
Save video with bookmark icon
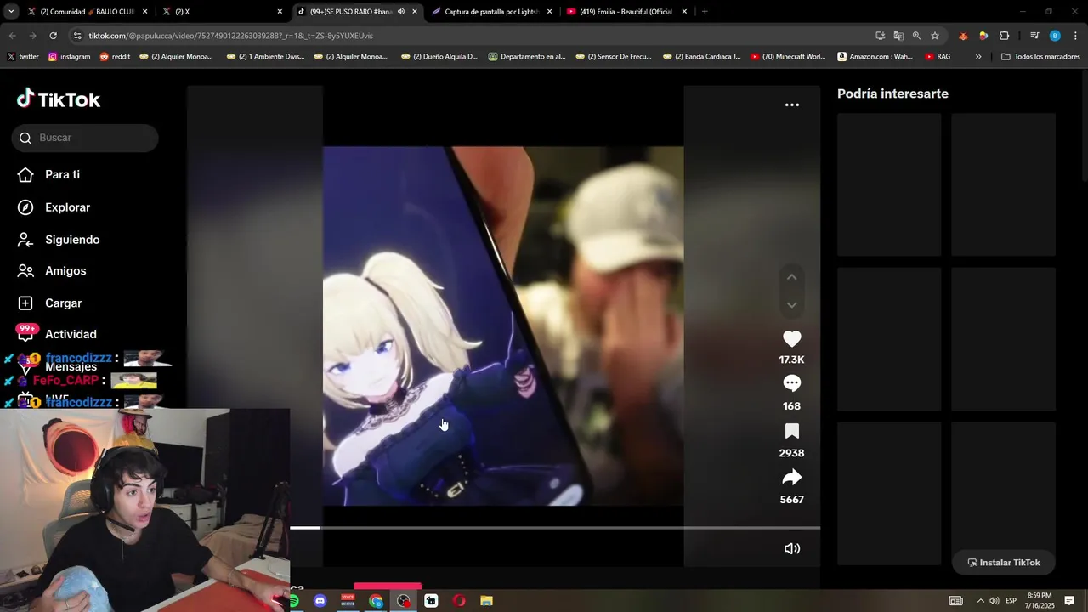(x=791, y=431)
